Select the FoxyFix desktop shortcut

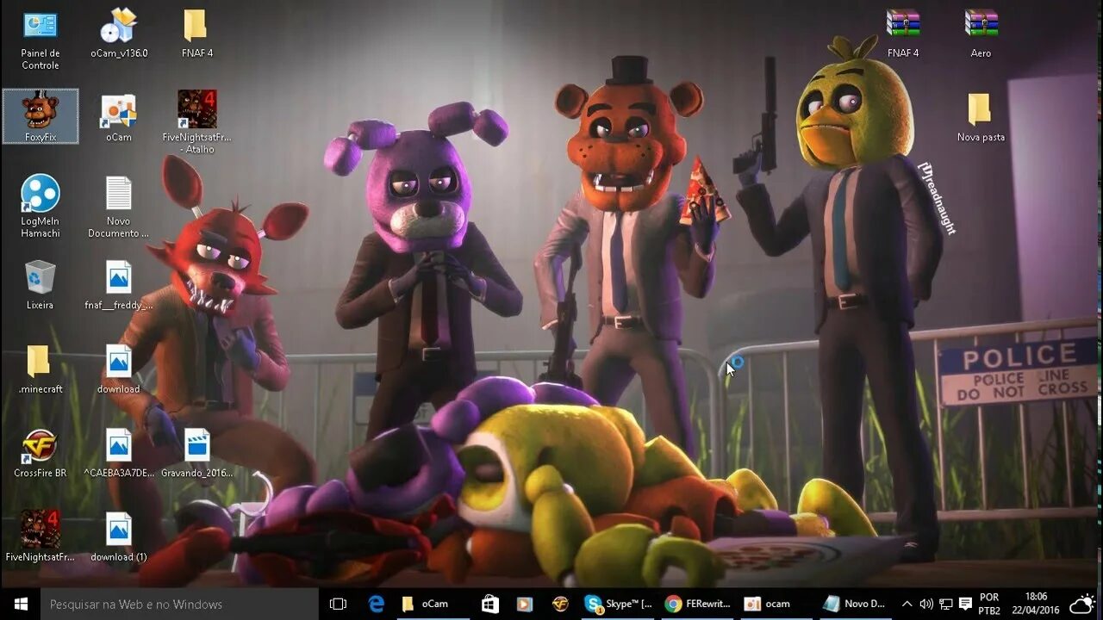41,116
